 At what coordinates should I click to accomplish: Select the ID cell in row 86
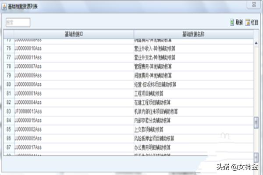coord(74,139)
